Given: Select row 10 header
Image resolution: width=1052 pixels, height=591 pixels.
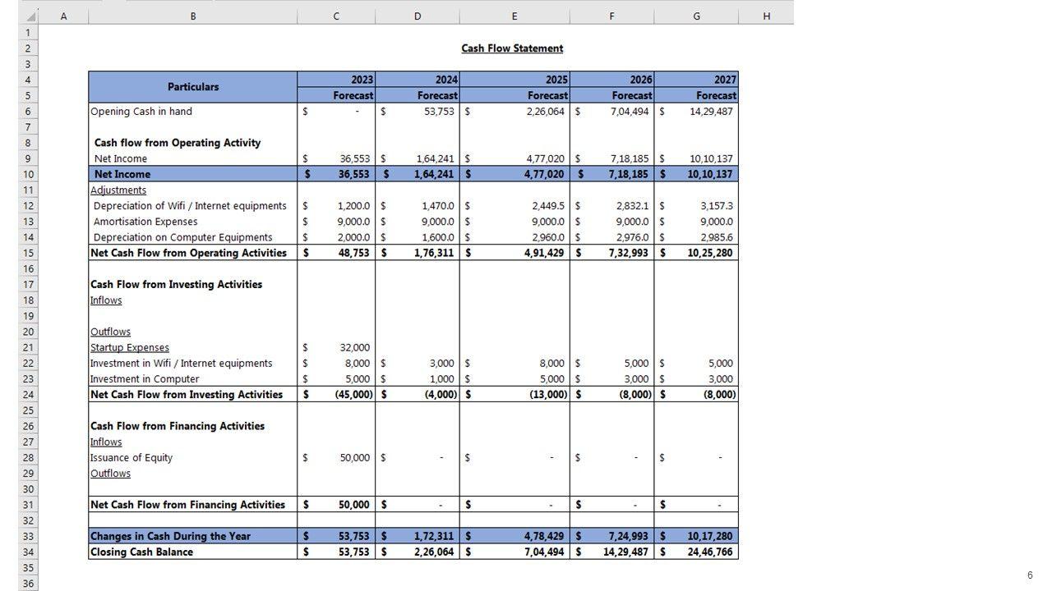Looking at the screenshot, I should pyautogui.click(x=28, y=174).
